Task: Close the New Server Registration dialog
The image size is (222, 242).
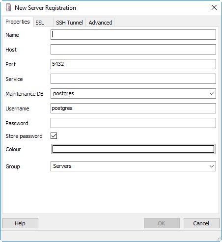Action: pos(214,7)
